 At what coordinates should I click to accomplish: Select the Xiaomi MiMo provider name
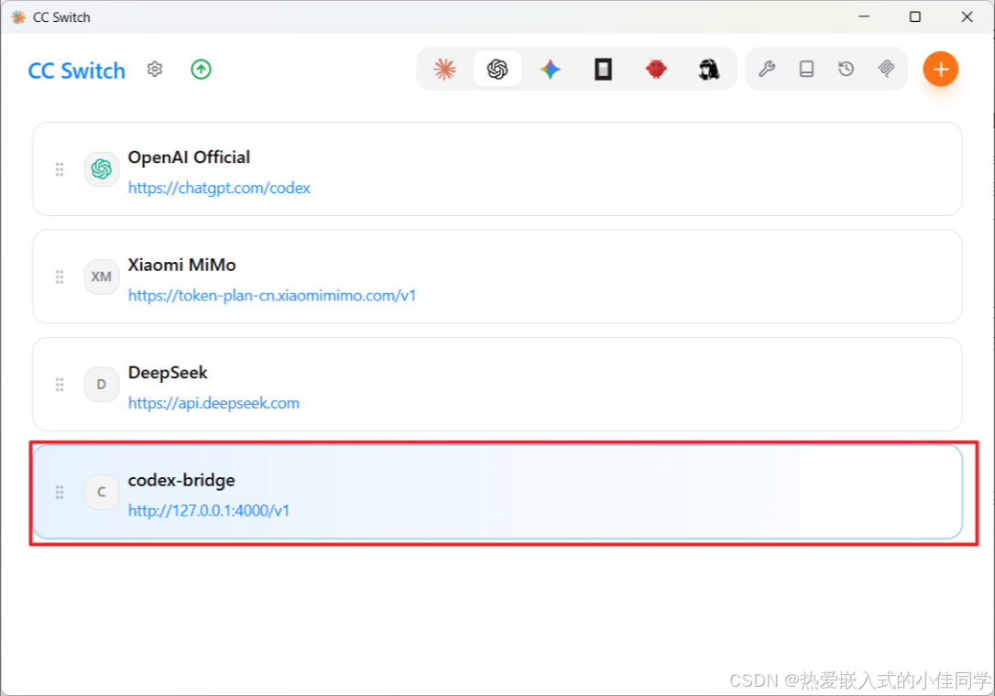click(182, 265)
